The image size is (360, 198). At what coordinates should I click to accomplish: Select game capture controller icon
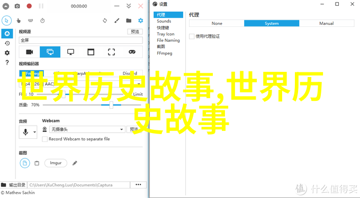point(132,52)
